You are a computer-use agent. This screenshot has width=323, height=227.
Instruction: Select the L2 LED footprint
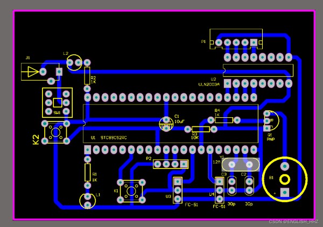(74, 63)
